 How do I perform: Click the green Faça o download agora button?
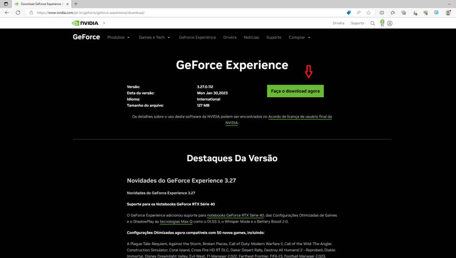(x=295, y=91)
